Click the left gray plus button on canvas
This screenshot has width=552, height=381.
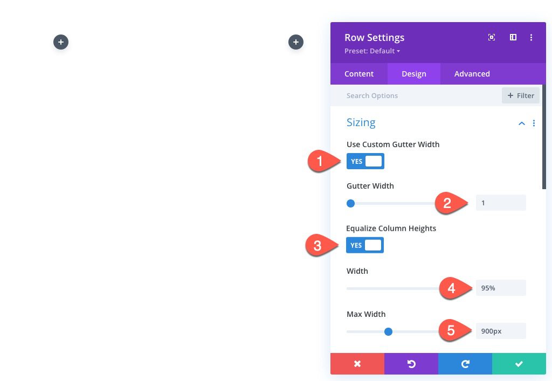61,41
